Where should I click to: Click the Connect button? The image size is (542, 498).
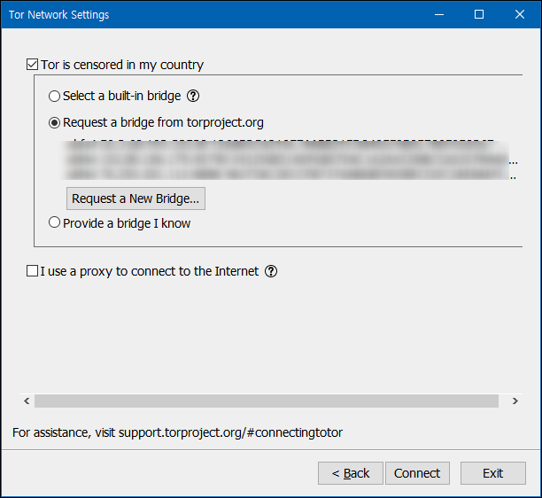tap(417, 473)
